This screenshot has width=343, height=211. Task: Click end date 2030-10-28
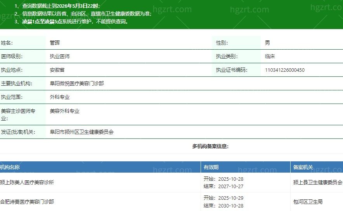click(x=231, y=206)
